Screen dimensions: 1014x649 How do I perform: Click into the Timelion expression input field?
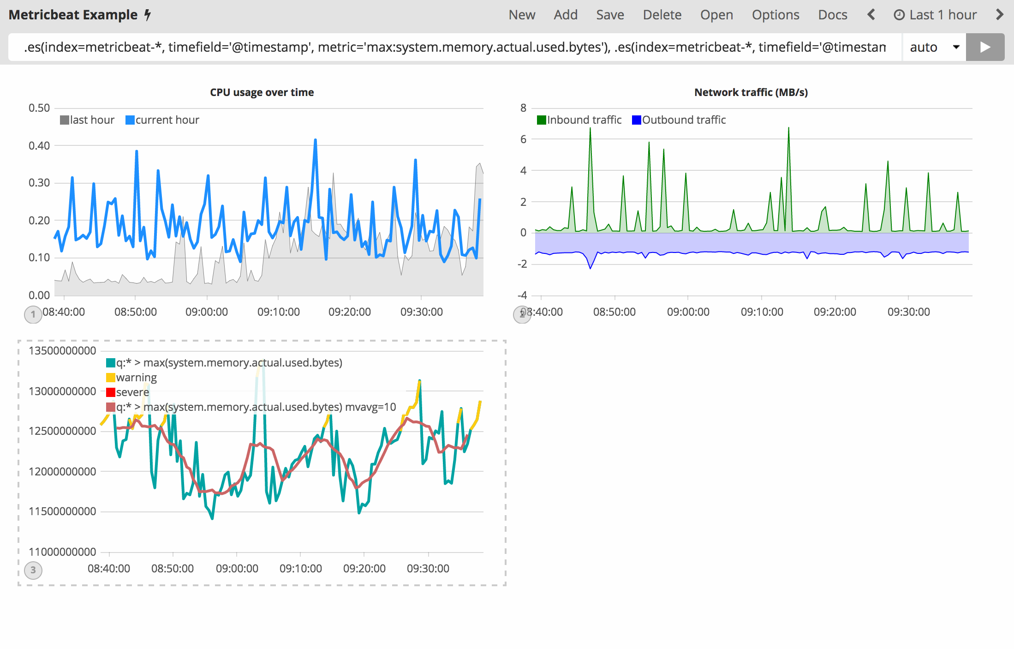(x=454, y=47)
